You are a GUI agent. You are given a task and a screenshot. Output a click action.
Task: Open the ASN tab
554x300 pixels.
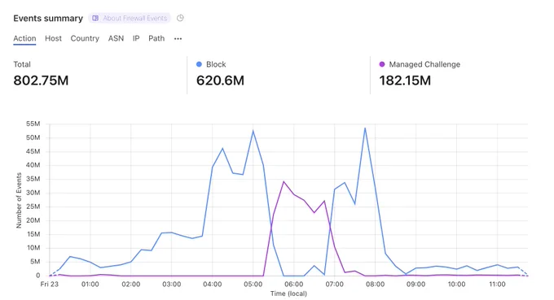pos(116,38)
